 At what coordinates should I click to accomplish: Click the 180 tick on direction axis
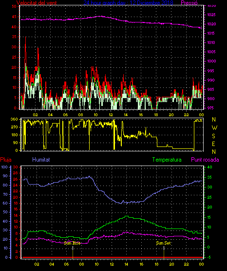tap(14, 135)
